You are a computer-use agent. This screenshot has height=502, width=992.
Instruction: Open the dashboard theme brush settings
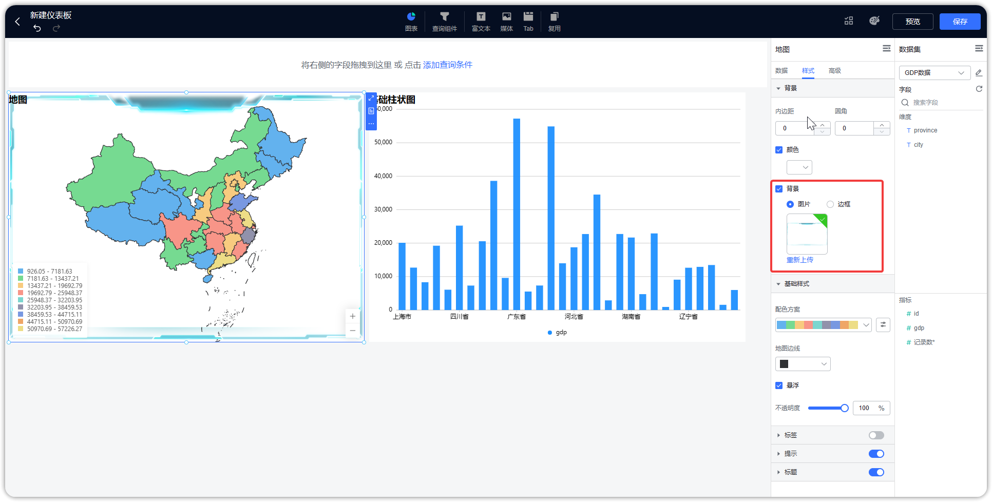pyautogui.click(x=874, y=21)
